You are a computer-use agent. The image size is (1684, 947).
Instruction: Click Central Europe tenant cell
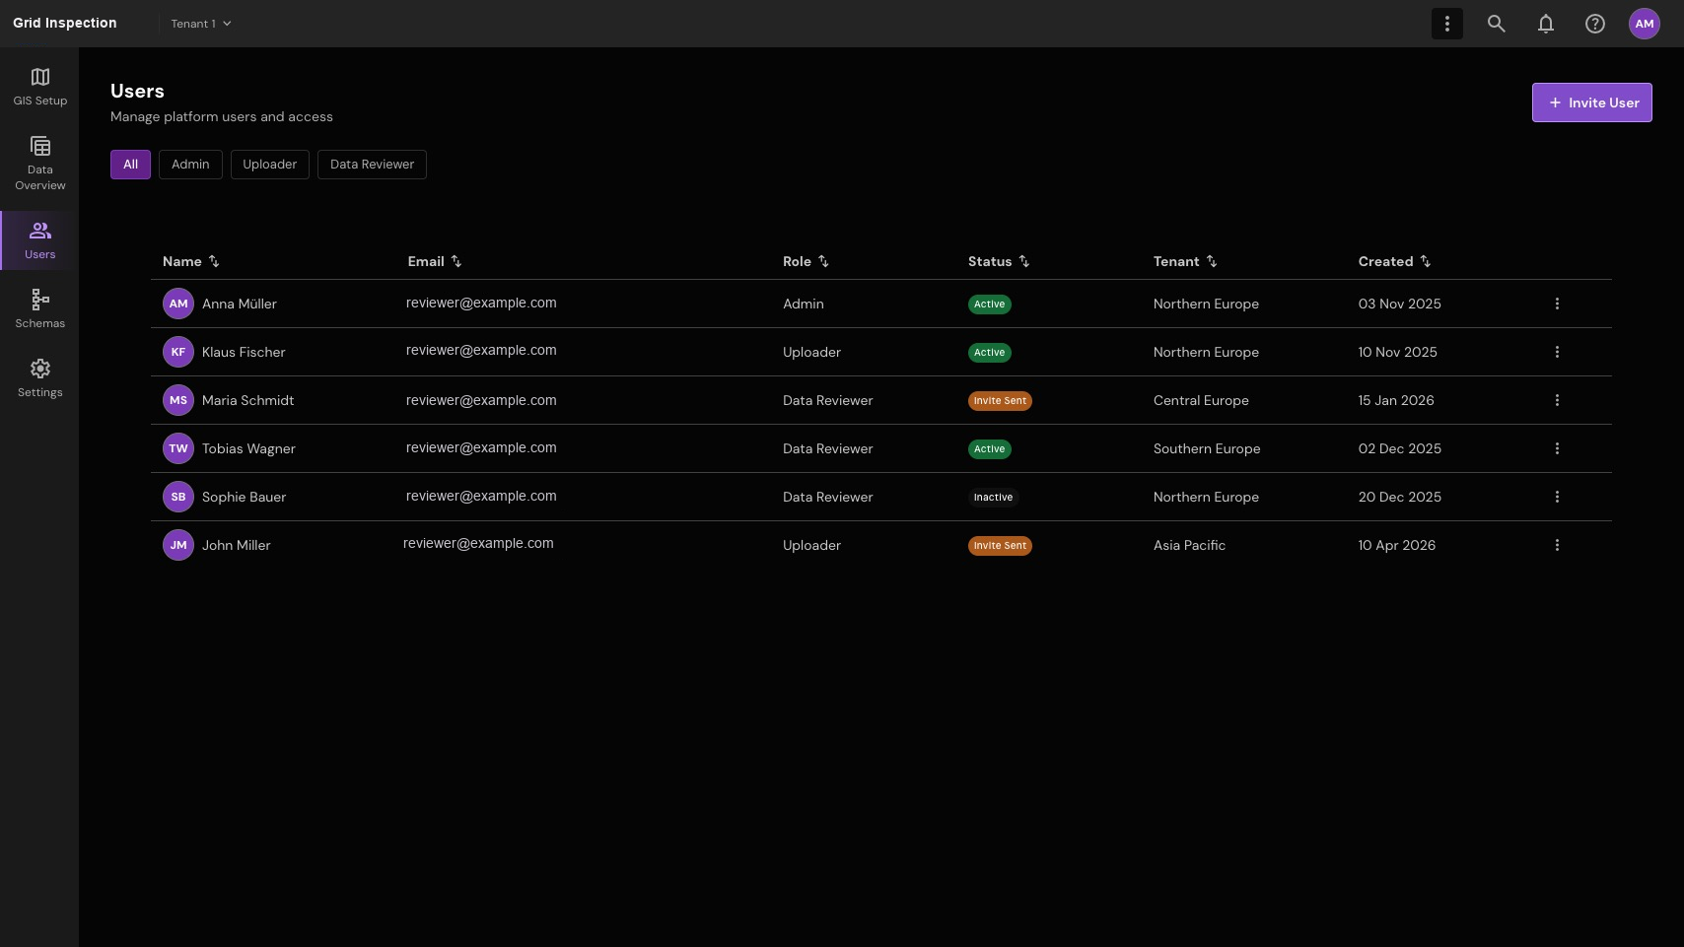point(1201,400)
